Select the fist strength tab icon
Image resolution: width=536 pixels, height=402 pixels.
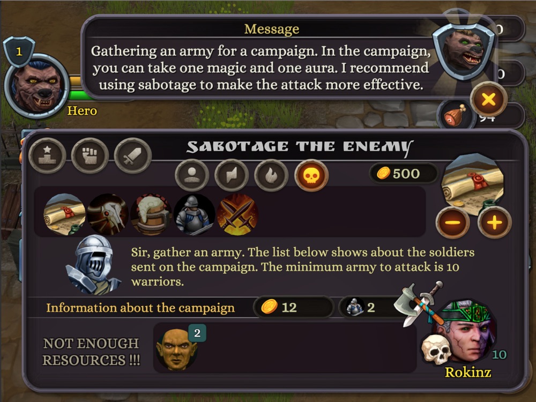90,155
